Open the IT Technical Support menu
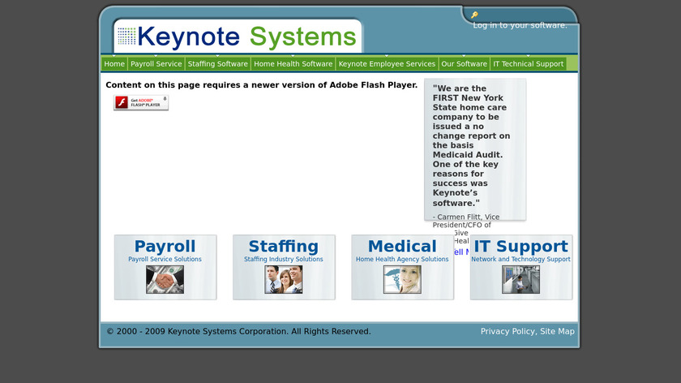Image resolution: width=681 pixels, height=383 pixels. pos(528,64)
